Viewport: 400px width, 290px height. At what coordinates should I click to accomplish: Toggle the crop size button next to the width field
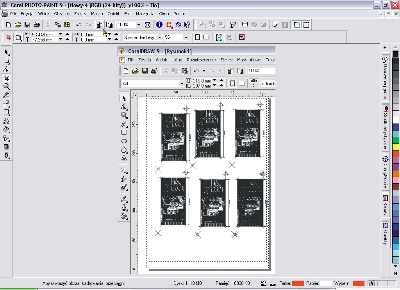(x=18, y=37)
